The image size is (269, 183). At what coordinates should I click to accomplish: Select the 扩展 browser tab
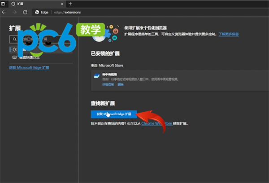(37, 4)
